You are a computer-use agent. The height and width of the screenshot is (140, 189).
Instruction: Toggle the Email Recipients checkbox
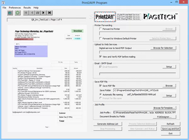point(100,67)
